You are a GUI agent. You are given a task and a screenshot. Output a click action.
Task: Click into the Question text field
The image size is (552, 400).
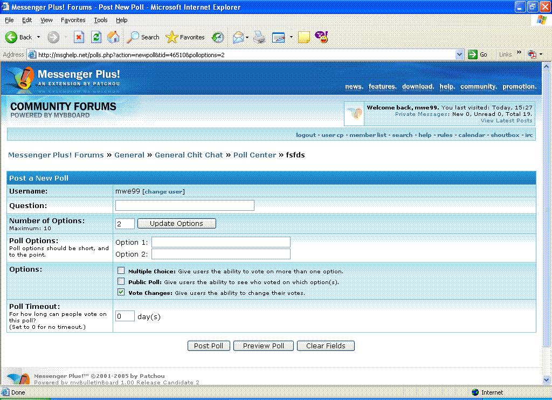pos(184,205)
